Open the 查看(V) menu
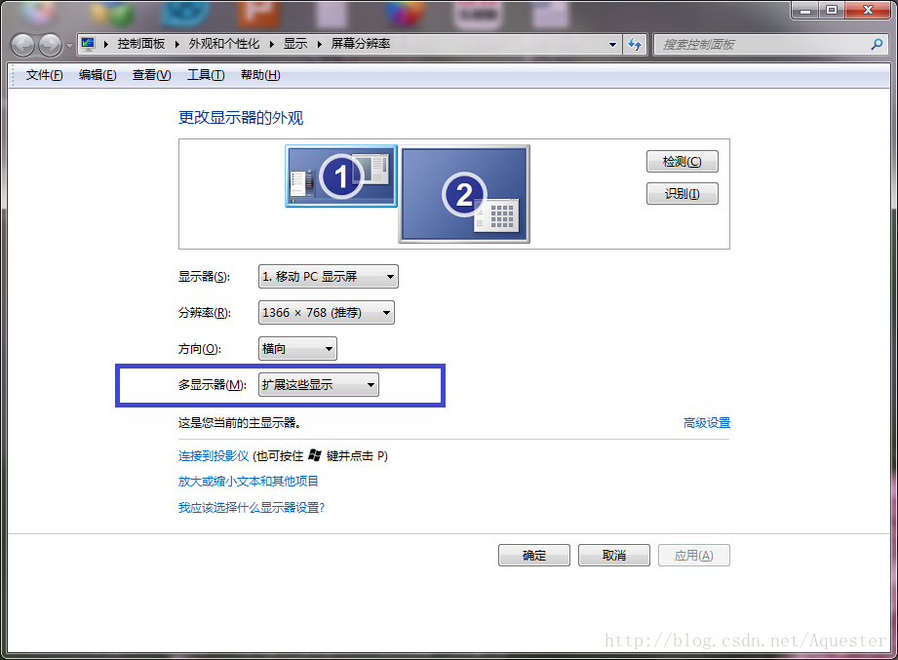This screenshot has width=898, height=660. tap(151, 75)
